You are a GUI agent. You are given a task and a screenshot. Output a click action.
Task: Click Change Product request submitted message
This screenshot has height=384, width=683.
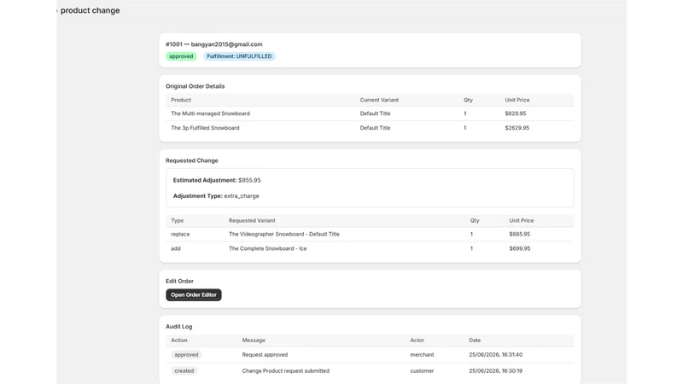[x=286, y=371]
